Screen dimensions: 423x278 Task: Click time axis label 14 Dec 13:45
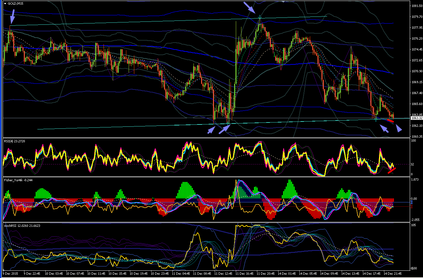coord(351,274)
